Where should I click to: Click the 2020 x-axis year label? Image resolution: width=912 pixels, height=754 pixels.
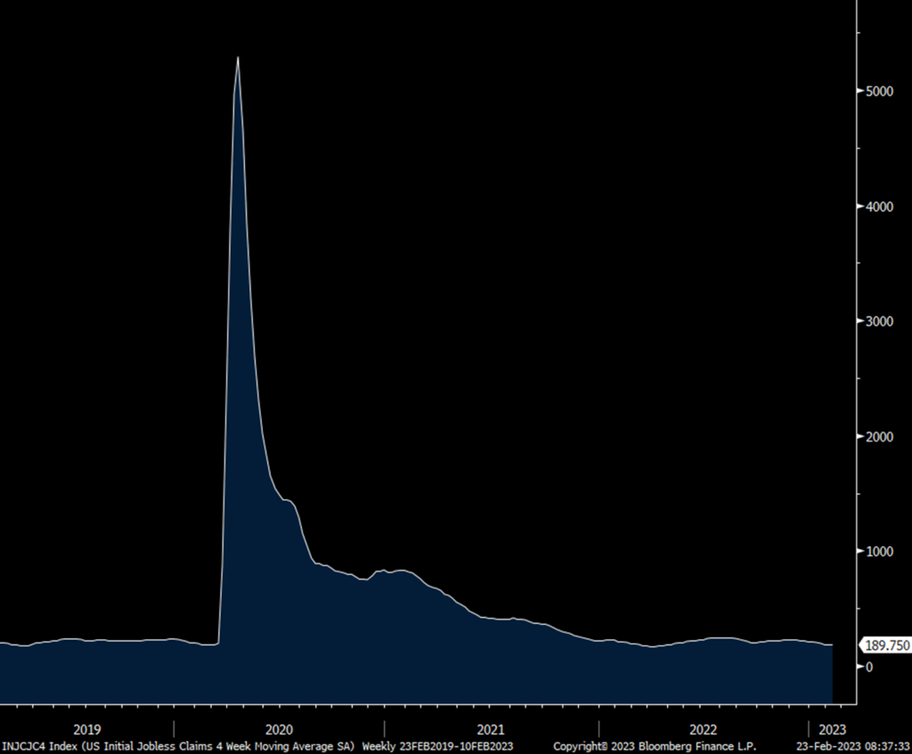[x=279, y=730]
